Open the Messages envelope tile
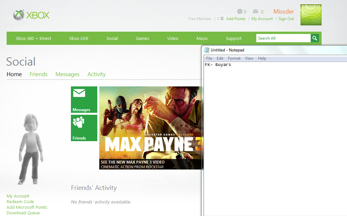Image resolution: width=347 pixels, height=216 pixels. click(84, 100)
